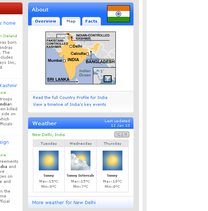
Task: Click the Weather panel heading
Action: coord(44,124)
